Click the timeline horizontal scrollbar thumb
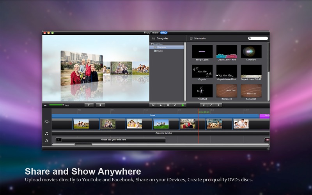Viewport: 312px width, 195px height. coord(83,144)
